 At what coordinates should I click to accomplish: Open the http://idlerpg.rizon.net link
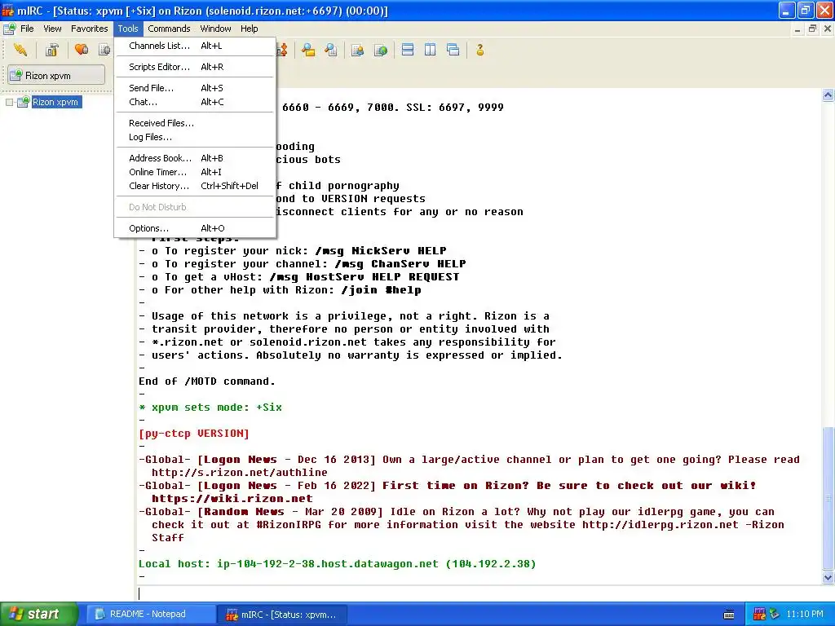pos(660,525)
